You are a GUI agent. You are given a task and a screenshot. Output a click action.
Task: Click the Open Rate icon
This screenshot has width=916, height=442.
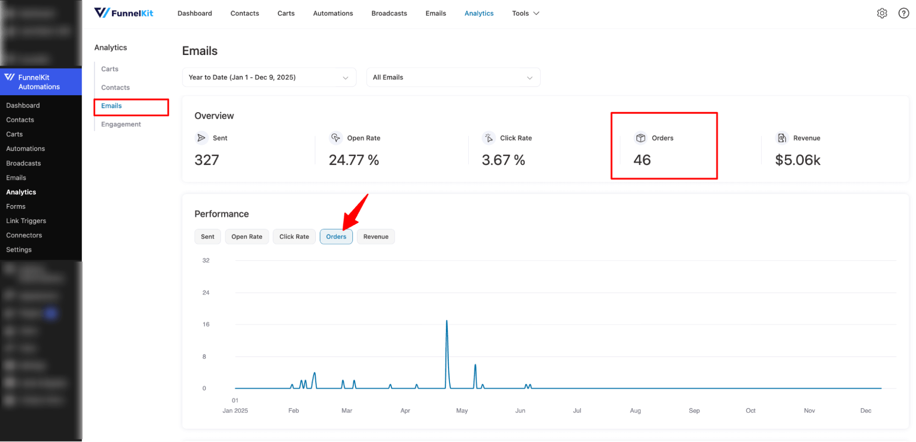click(335, 138)
